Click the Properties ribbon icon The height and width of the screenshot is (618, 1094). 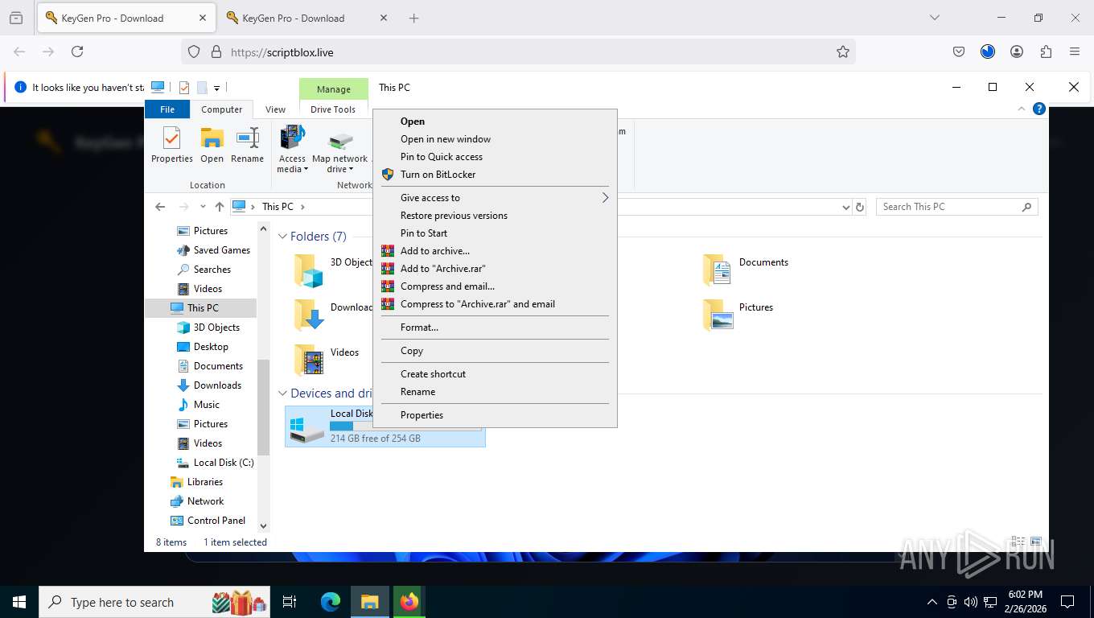tap(171, 138)
